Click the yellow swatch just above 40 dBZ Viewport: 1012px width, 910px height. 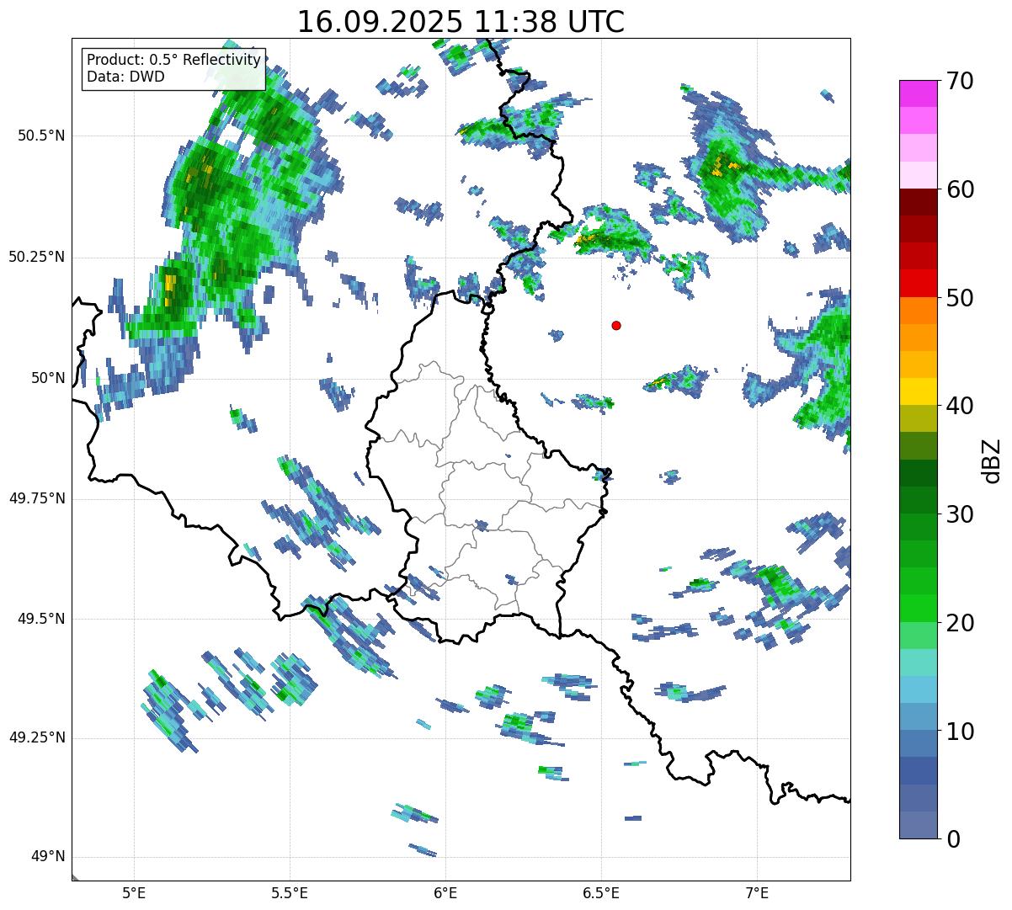pos(918,391)
